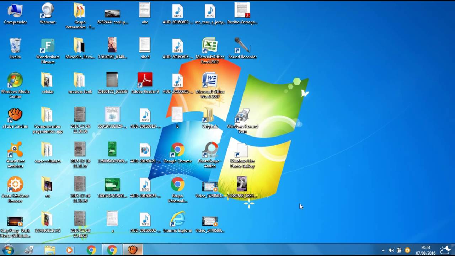Open the volume speaker tray icon

click(x=391, y=250)
